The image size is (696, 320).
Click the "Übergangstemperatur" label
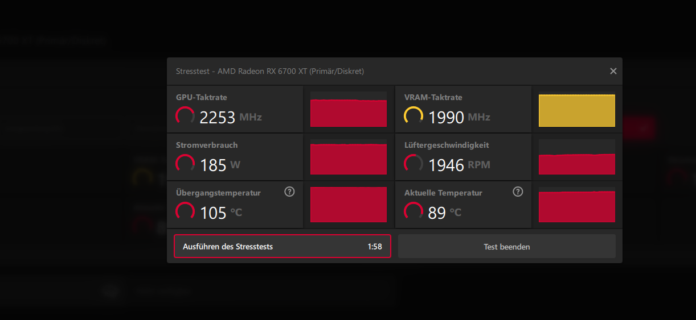[218, 193]
